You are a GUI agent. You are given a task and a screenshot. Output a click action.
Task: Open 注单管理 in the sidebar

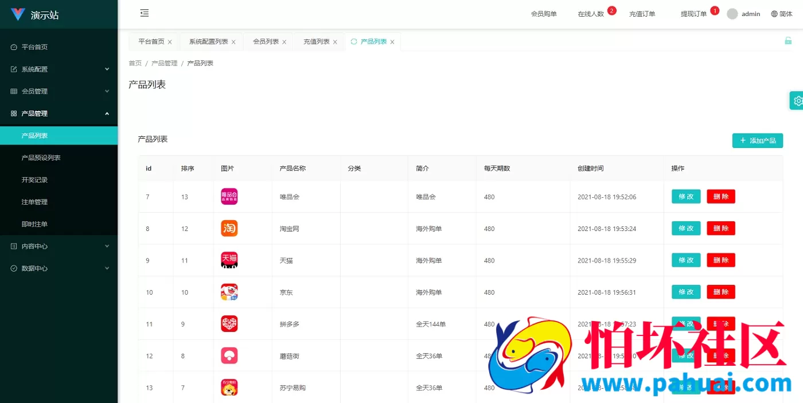click(x=59, y=202)
